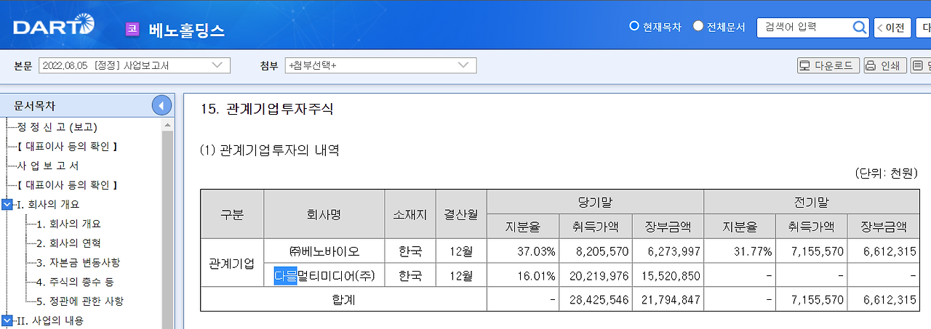Open 2. 회사의 연혁 sub-item
This screenshot has height=329, width=931.
[x=69, y=243]
